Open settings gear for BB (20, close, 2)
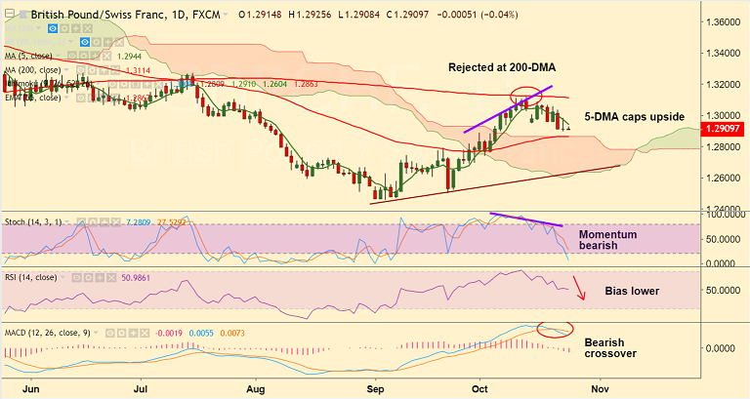 [96, 42]
